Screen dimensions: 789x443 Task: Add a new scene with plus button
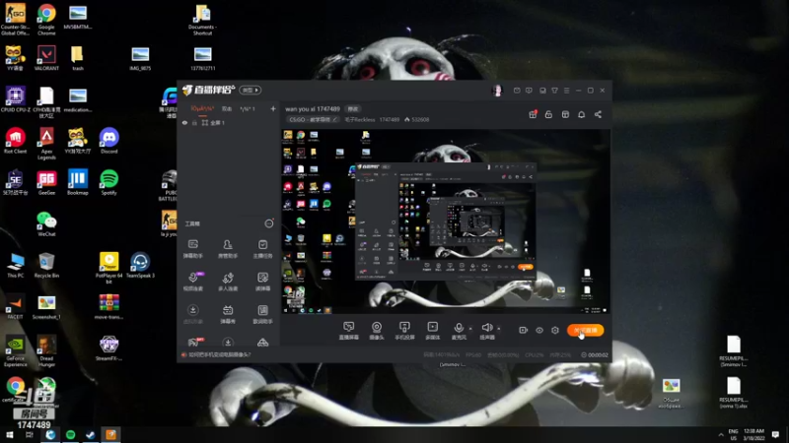(273, 108)
